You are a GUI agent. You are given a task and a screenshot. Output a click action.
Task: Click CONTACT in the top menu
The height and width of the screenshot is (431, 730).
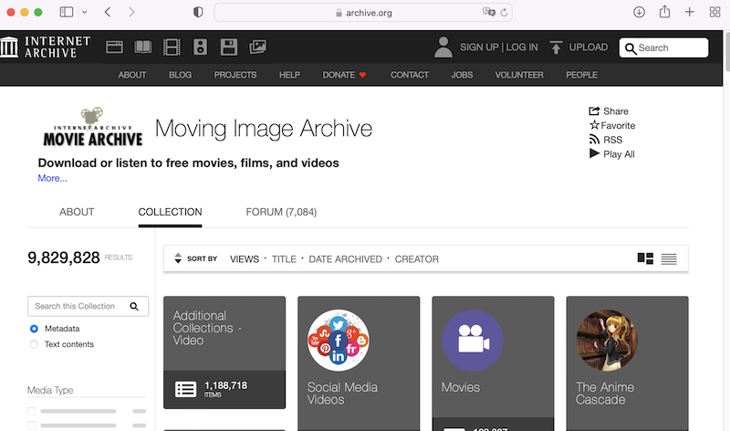coord(410,75)
